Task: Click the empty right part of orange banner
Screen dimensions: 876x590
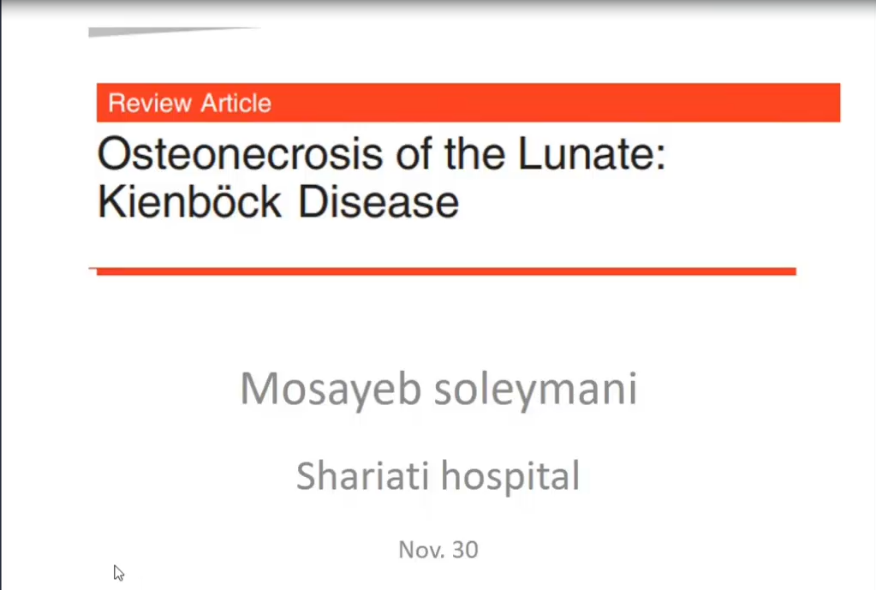Action: (x=558, y=103)
